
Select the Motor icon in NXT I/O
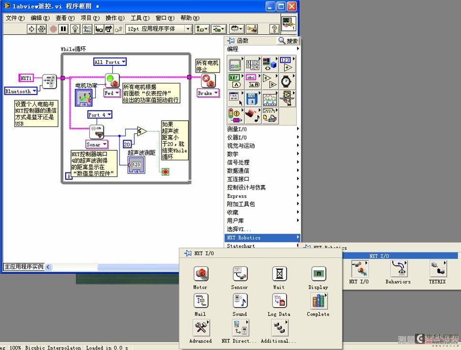pyautogui.click(x=201, y=274)
